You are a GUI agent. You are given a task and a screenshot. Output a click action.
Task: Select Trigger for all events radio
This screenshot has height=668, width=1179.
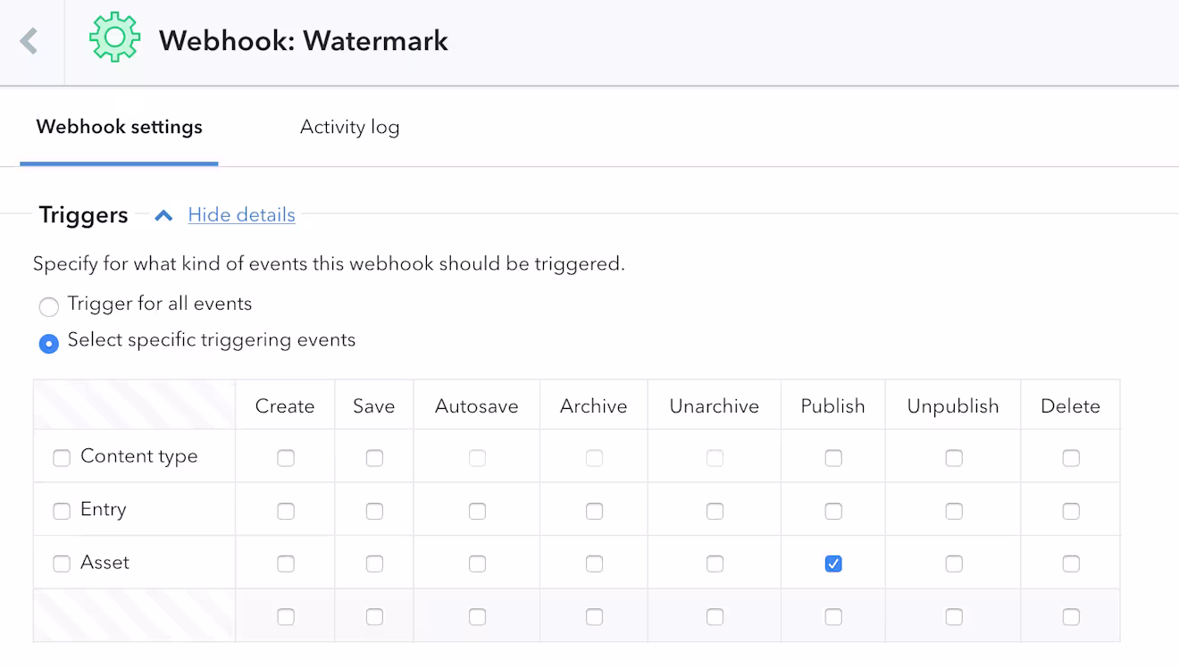(x=49, y=307)
